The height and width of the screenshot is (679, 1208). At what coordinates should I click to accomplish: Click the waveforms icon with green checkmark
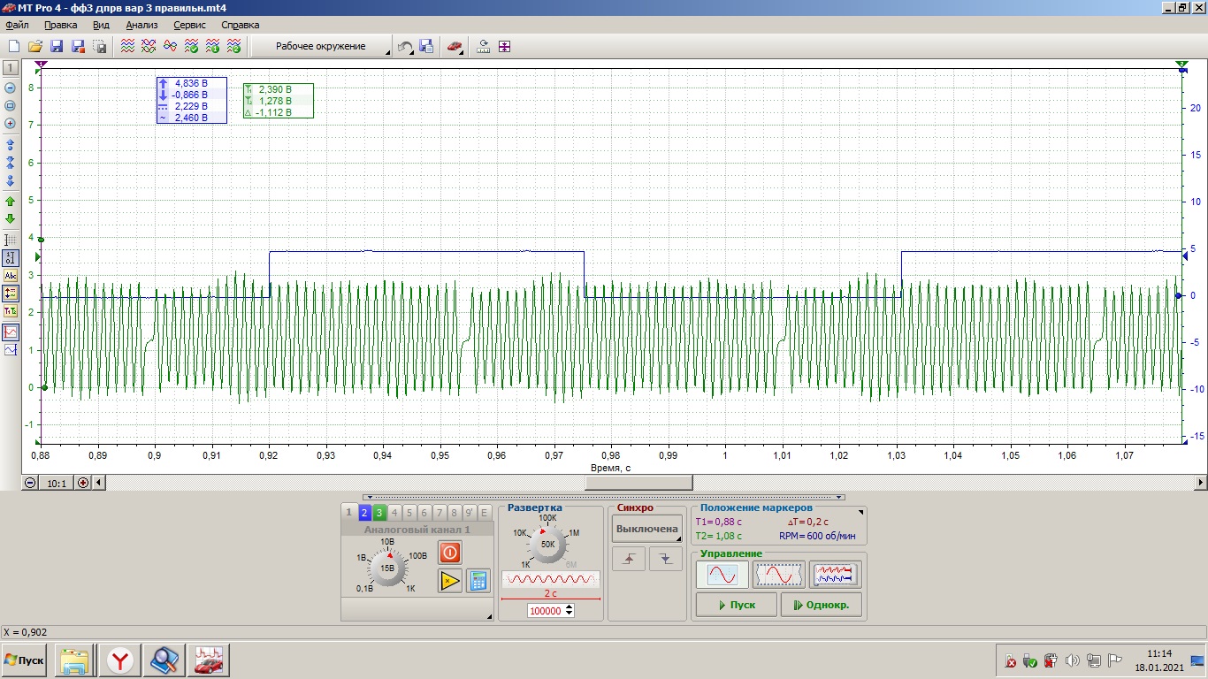click(x=191, y=46)
